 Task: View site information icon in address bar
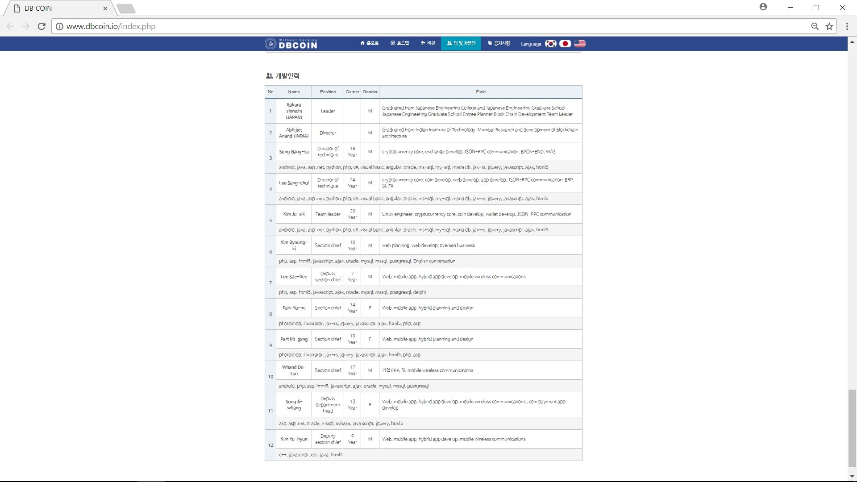pos(59,26)
